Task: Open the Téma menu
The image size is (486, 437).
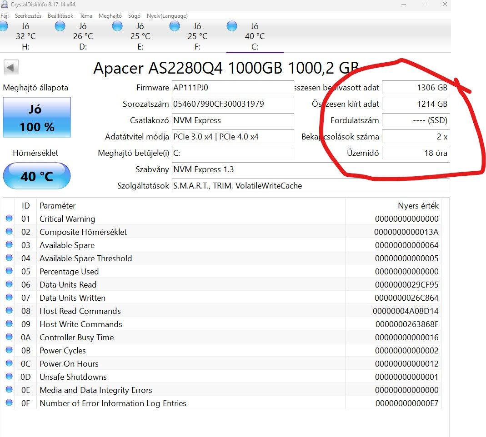Action: tap(86, 16)
